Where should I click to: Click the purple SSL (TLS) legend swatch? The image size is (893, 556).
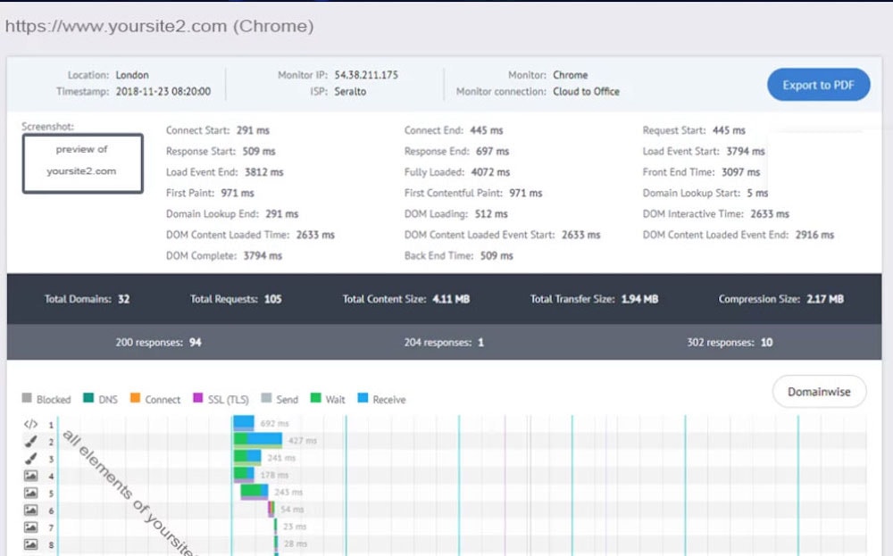coord(199,399)
